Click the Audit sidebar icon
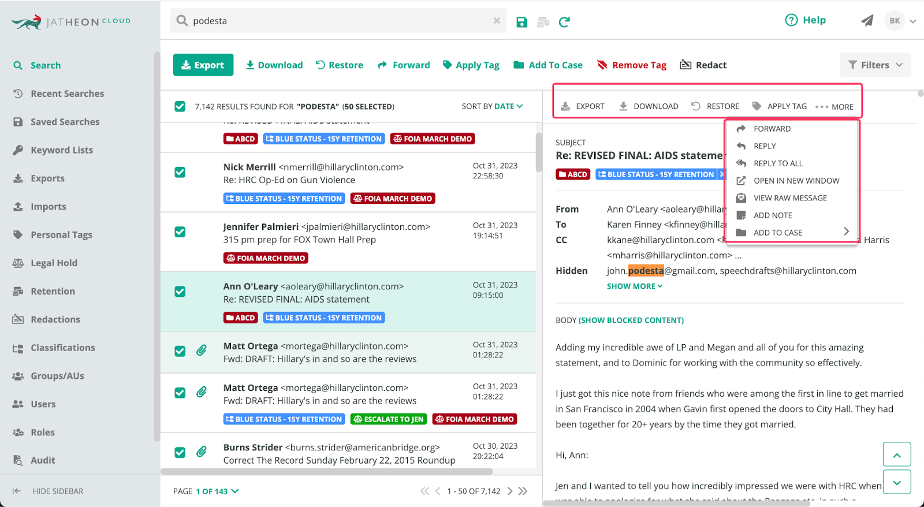The height and width of the screenshot is (507, 924). 18,460
